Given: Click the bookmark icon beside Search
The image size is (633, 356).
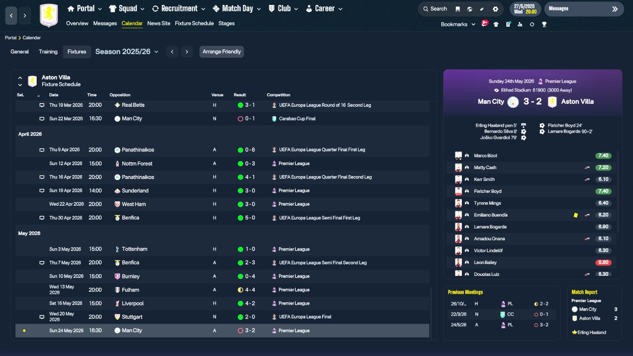Looking at the screenshot, I should [x=457, y=9].
